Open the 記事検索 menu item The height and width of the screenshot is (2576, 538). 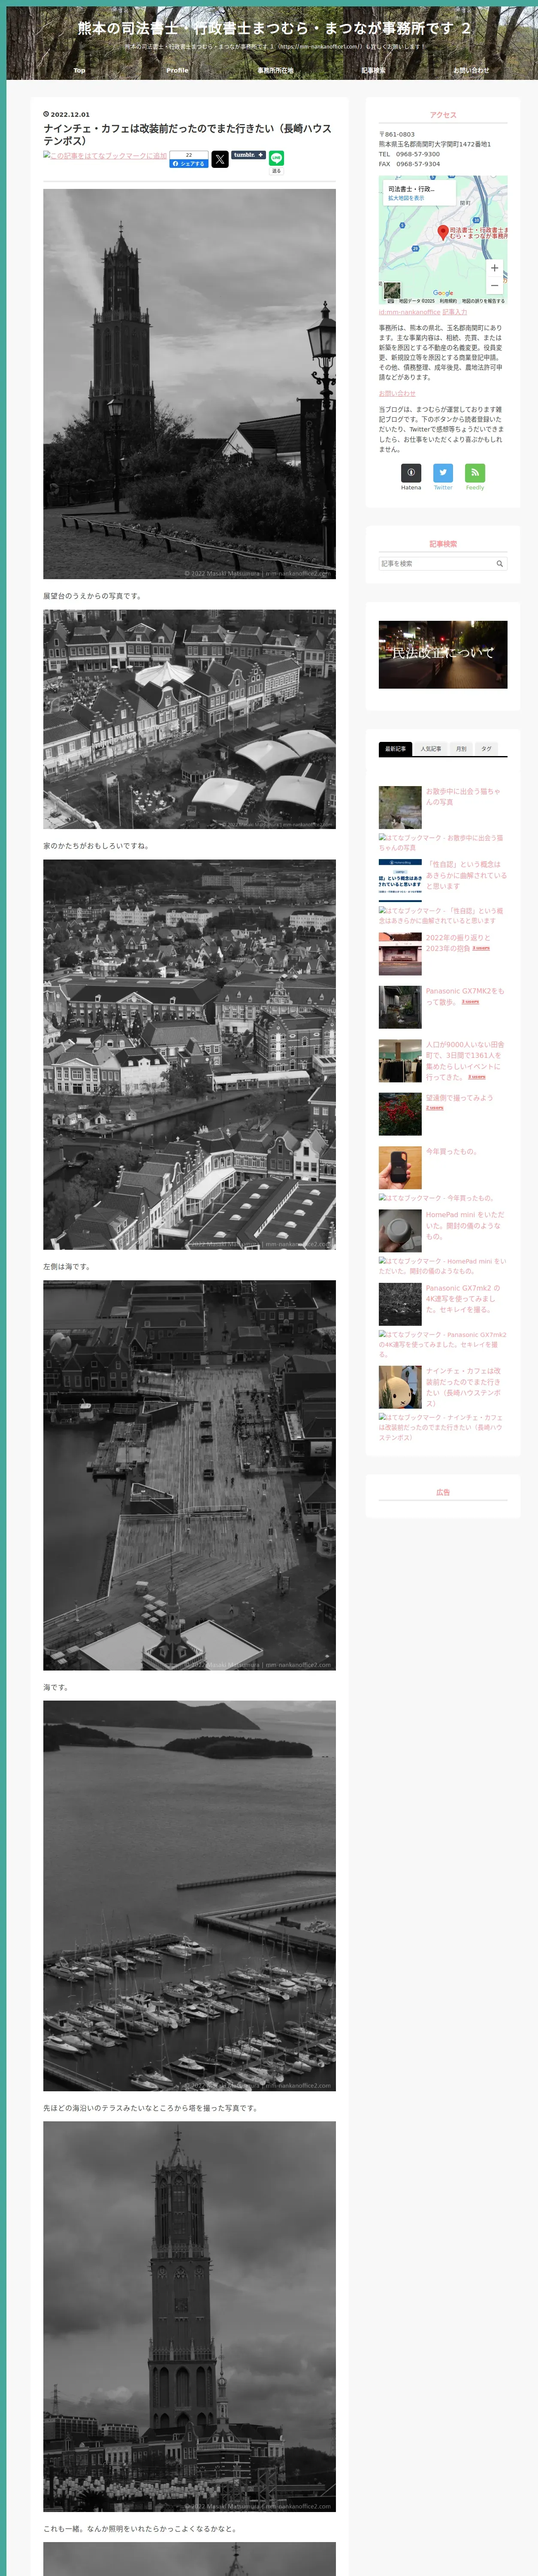pyautogui.click(x=373, y=70)
